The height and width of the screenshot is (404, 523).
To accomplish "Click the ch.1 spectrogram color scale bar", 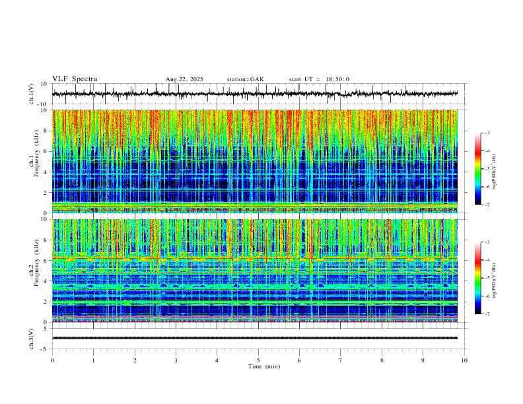I will pyautogui.click(x=478, y=169).
